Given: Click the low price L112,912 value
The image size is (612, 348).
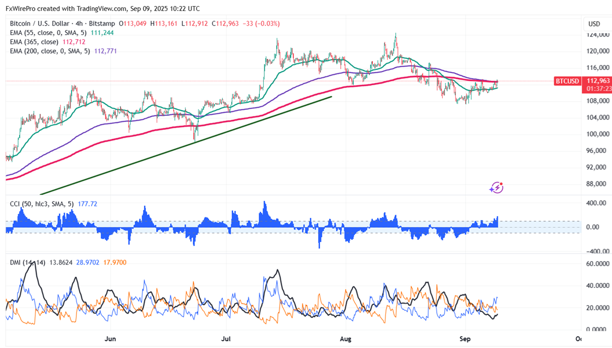Looking at the screenshot, I should pos(195,23).
